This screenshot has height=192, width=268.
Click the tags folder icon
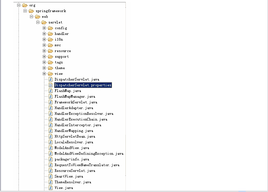[50, 62]
